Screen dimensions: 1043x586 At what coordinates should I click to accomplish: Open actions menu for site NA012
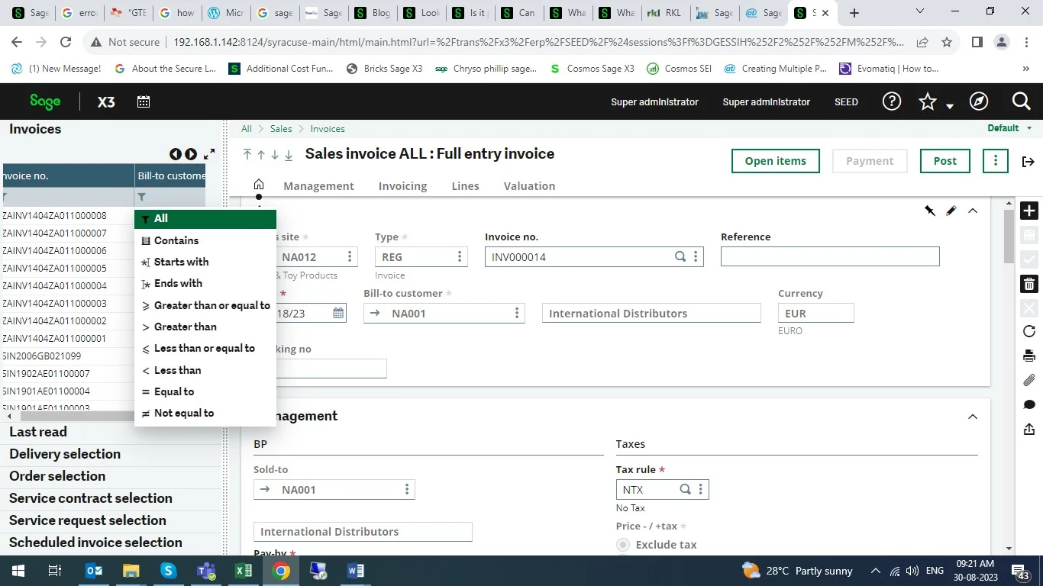(350, 257)
